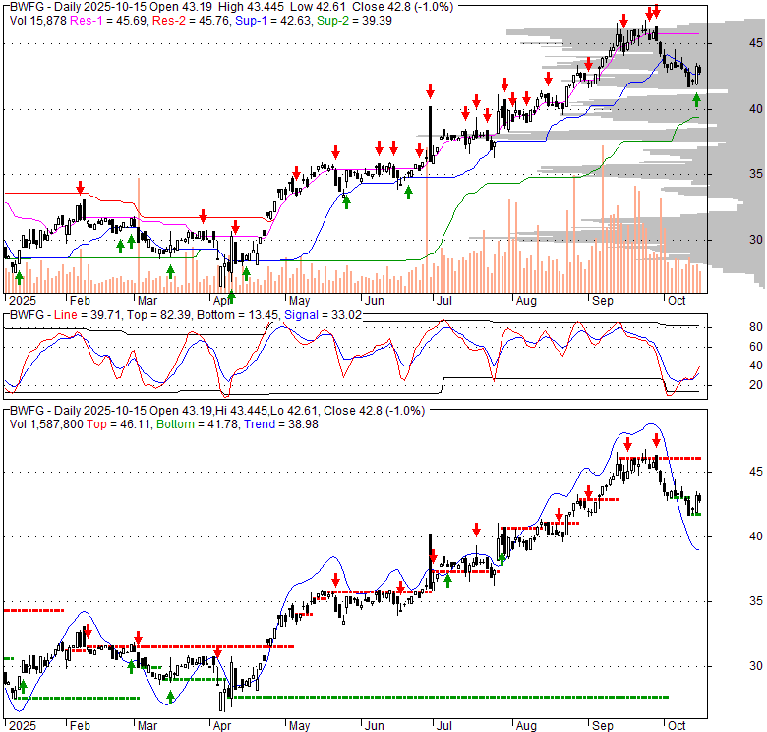This screenshot has height=732, width=767.
Task: Click the green arrow beside the 'Apr' label, top chart
Action: (x=231, y=296)
